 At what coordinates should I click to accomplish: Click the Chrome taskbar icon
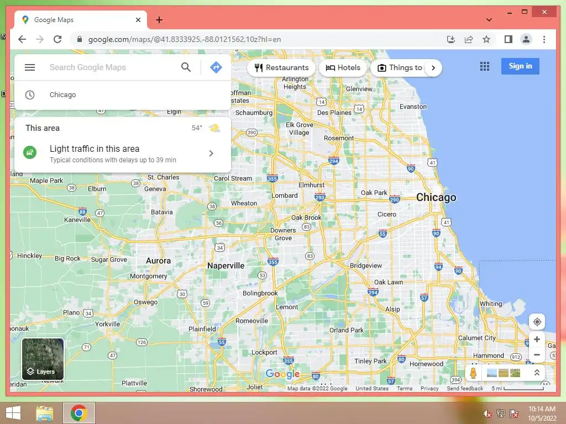pos(78,413)
